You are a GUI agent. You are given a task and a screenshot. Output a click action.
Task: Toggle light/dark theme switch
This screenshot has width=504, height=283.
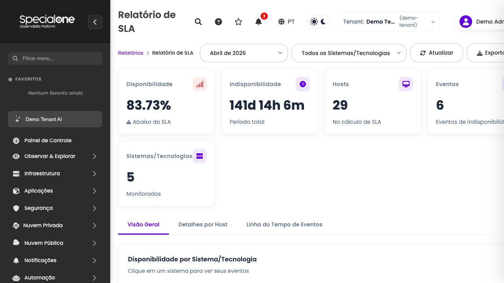point(319,22)
